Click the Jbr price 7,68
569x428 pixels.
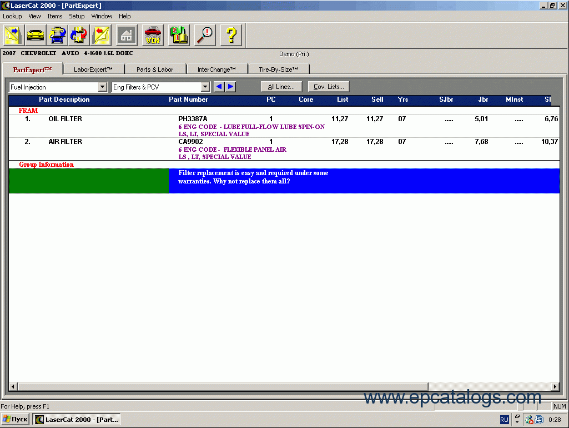481,142
